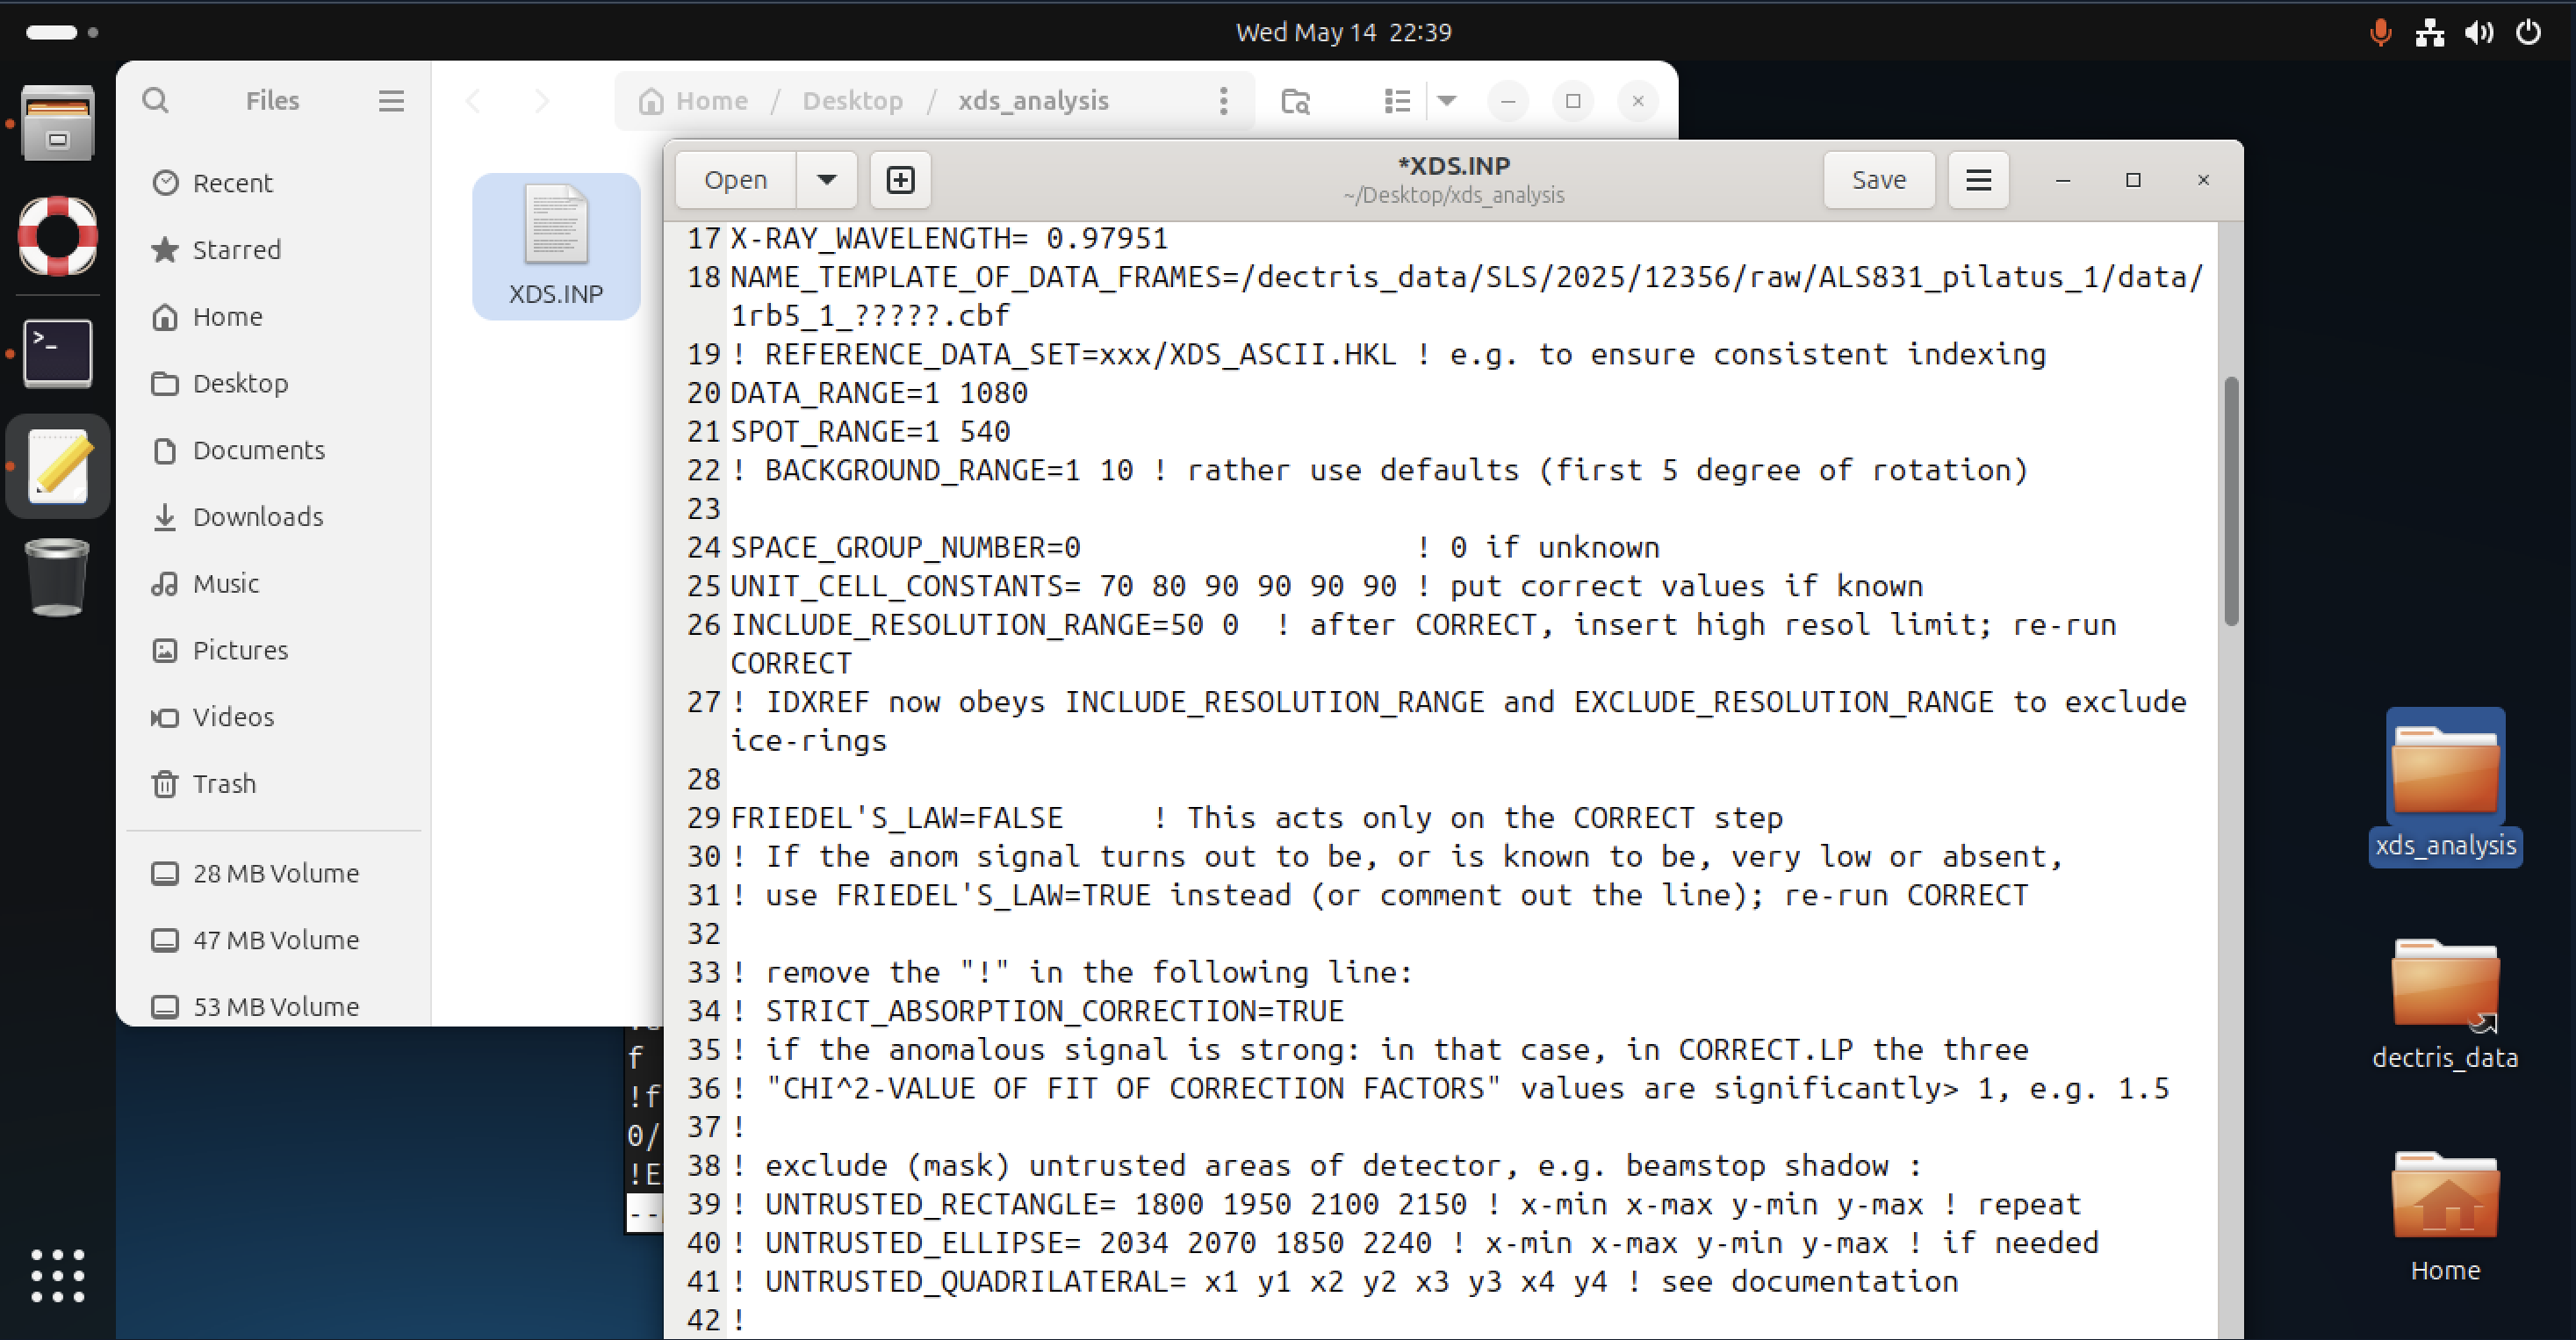This screenshot has height=1340, width=2576.
Task: Select the 47 MB Volume entry
Action: (273, 940)
